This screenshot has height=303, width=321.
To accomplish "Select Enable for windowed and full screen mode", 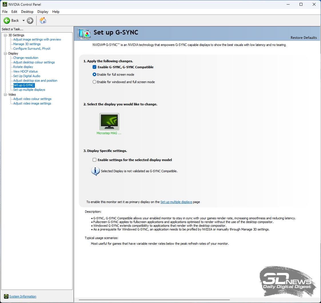I will (x=95, y=82).
